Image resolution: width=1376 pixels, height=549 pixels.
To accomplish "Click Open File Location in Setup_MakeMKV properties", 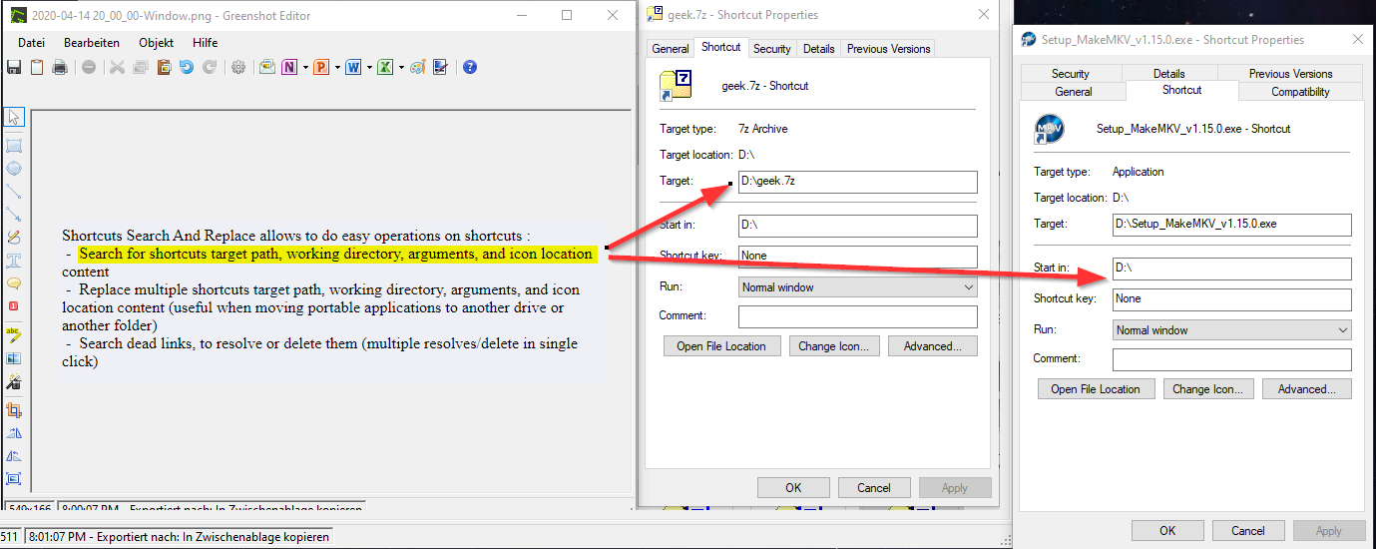I will coord(1096,389).
